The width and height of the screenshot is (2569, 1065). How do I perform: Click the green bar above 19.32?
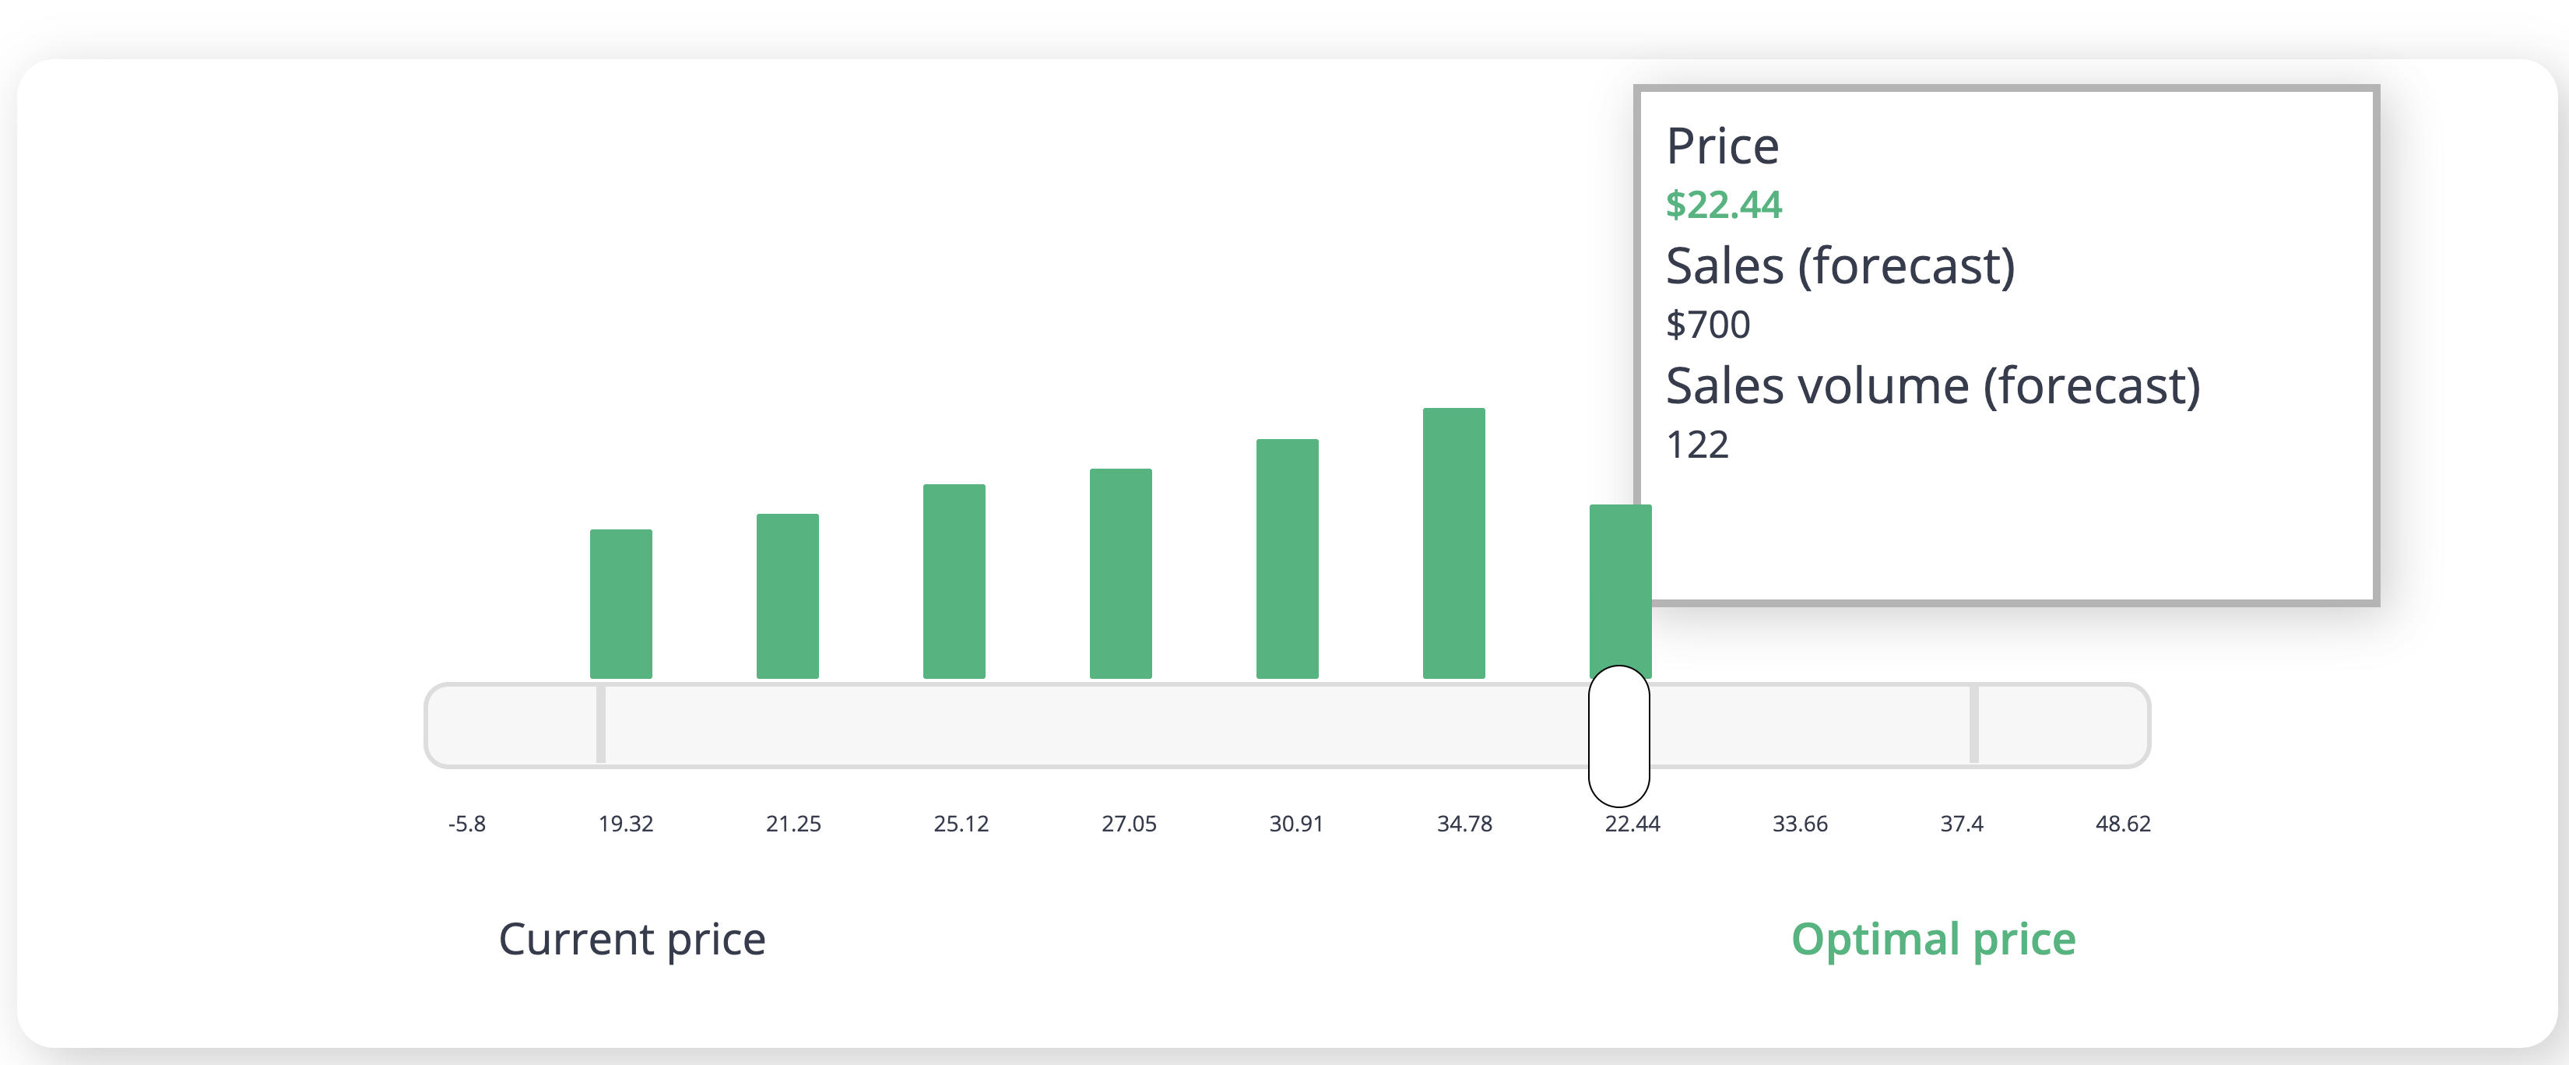[x=620, y=604]
